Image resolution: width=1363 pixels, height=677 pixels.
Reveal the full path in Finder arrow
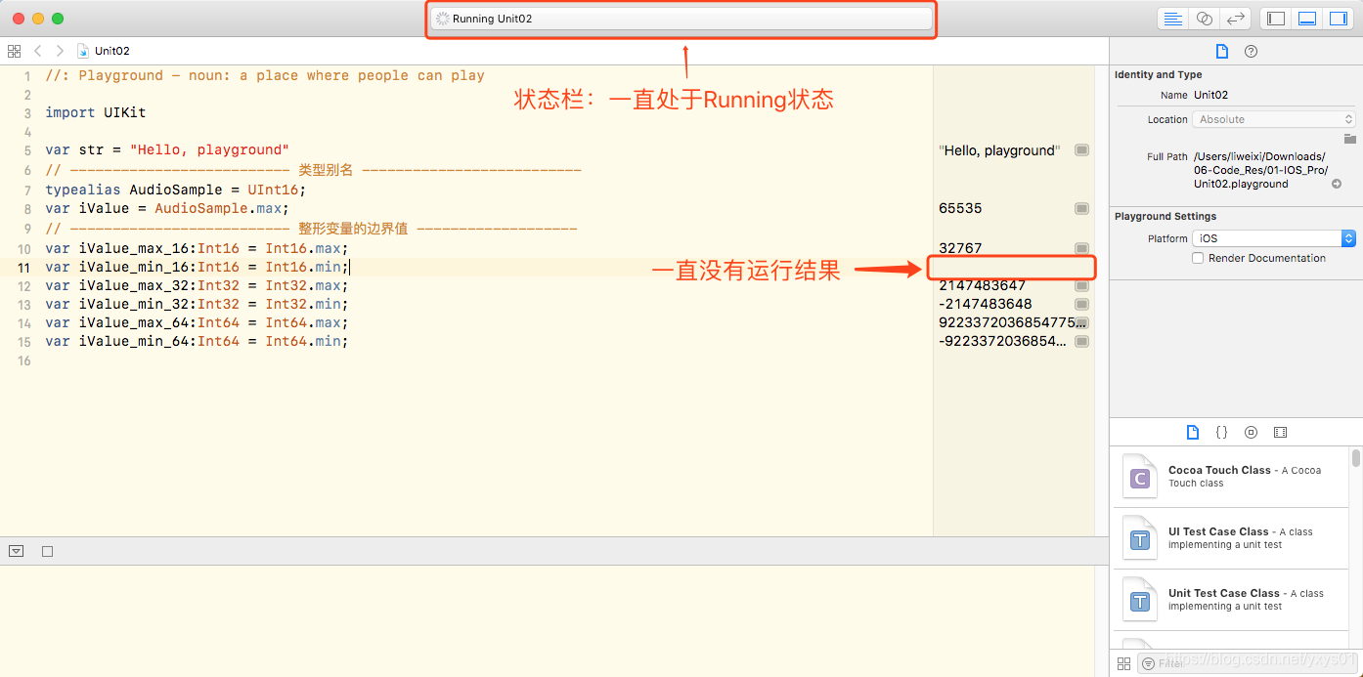point(1337,184)
